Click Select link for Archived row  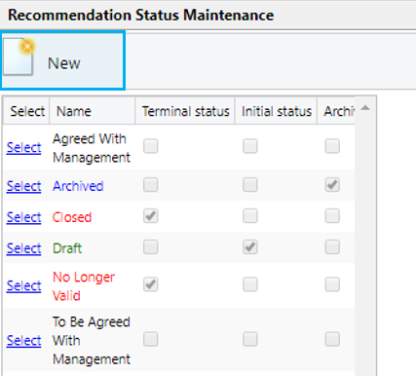coord(24,186)
